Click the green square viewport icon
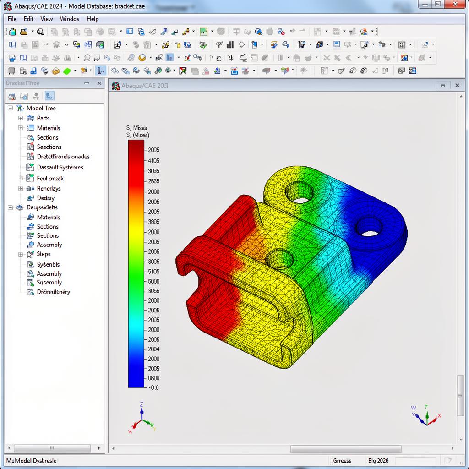This screenshot has height=469, width=469. point(203,32)
